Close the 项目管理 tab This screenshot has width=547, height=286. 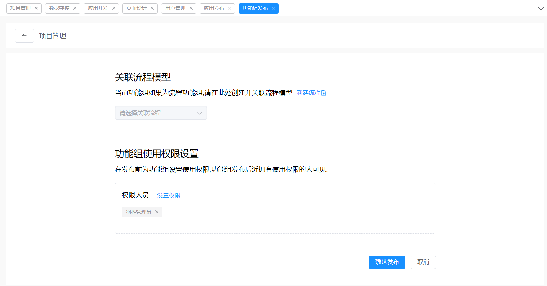[x=36, y=8]
